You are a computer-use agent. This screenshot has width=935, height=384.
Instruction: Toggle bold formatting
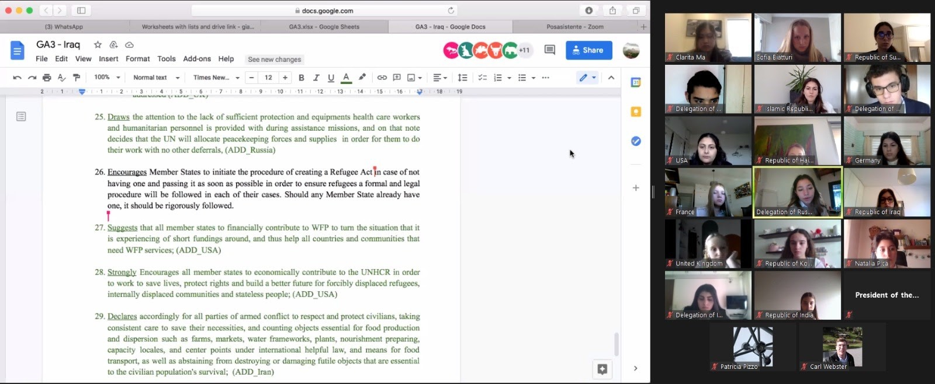click(x=302, y=78)
